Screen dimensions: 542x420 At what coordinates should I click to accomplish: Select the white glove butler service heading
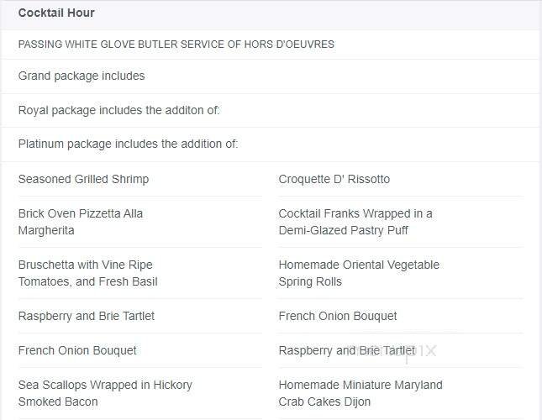point(176,45)
